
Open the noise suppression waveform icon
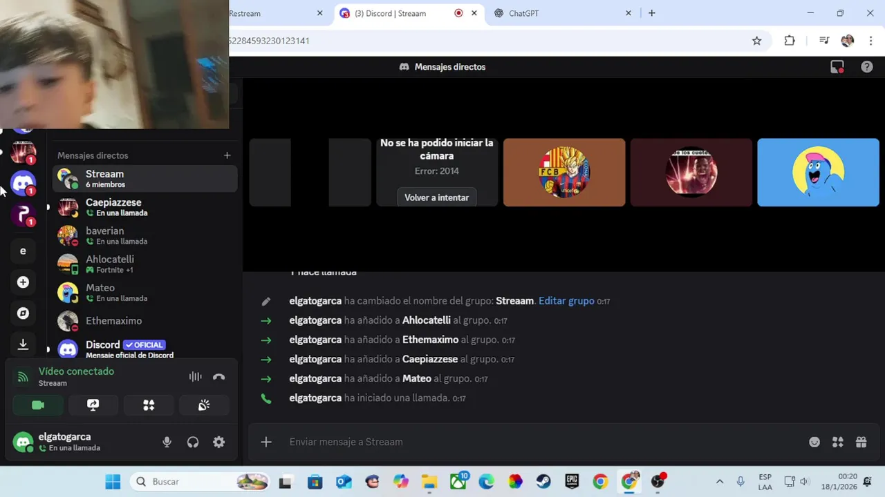click(x=196, y=376)
